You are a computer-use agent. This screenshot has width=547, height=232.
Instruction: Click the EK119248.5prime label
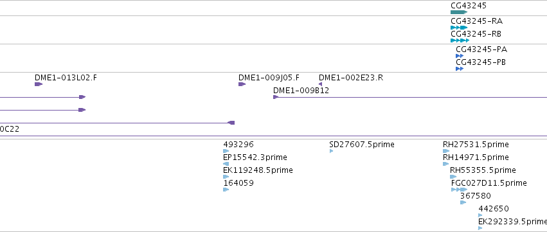tap(258, 170)
